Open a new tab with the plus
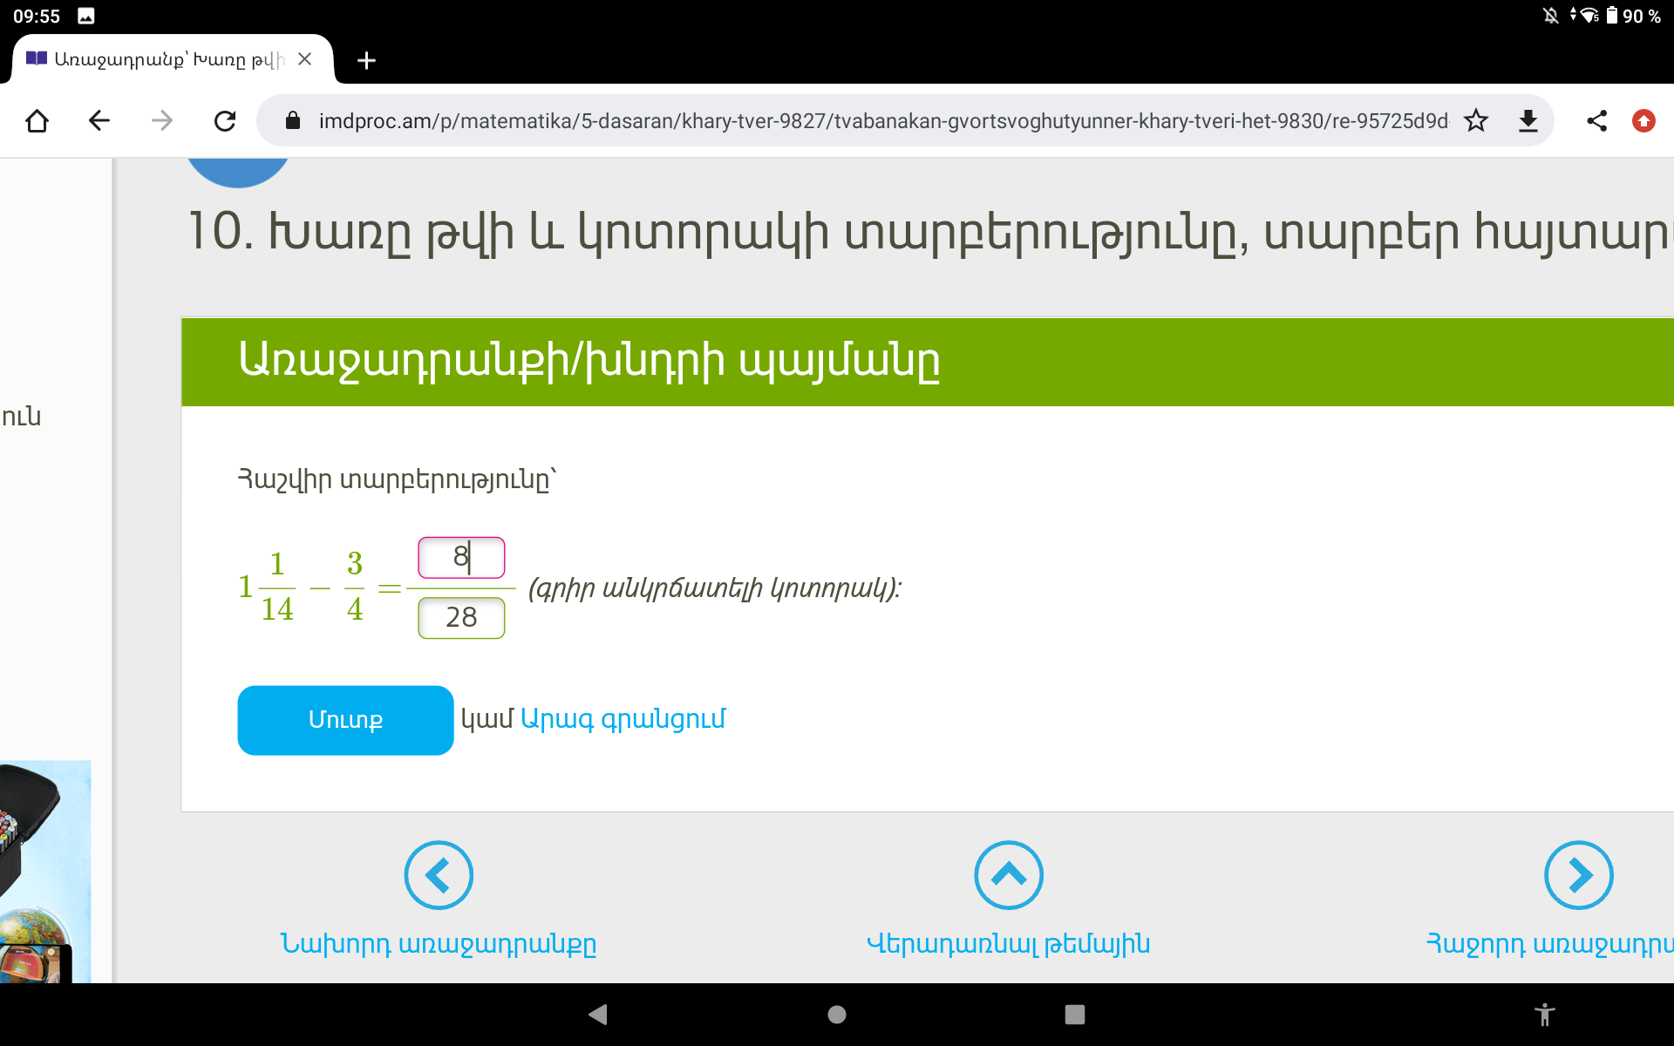This screenshot has height=1046, width=1674. pyautogui.click(x=366, y=60)
